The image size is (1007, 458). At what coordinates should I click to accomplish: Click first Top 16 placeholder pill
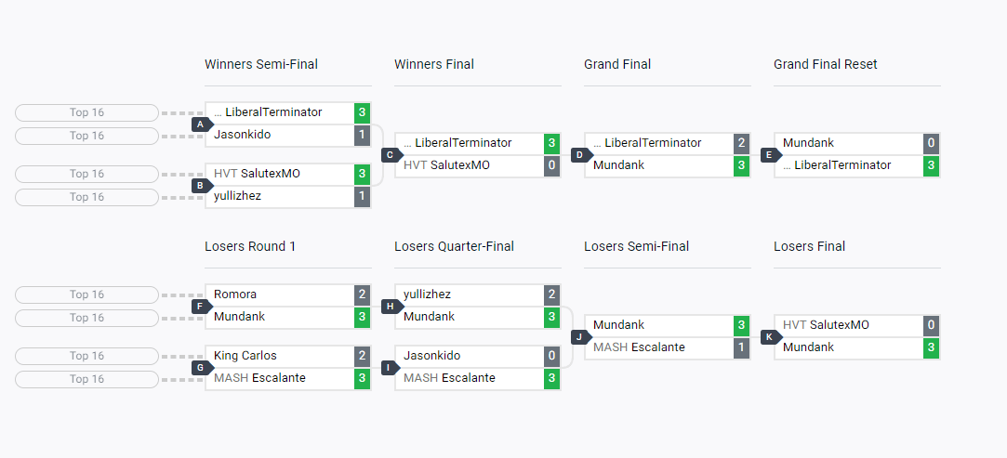(86, 112)
